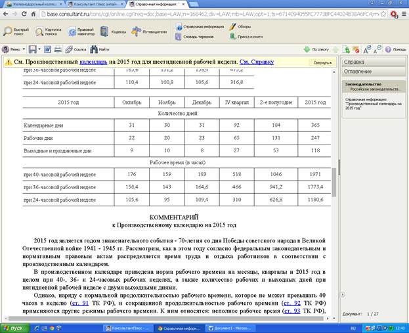Open Обзоры reviews

pyautogui.click(x=240, y=27)
